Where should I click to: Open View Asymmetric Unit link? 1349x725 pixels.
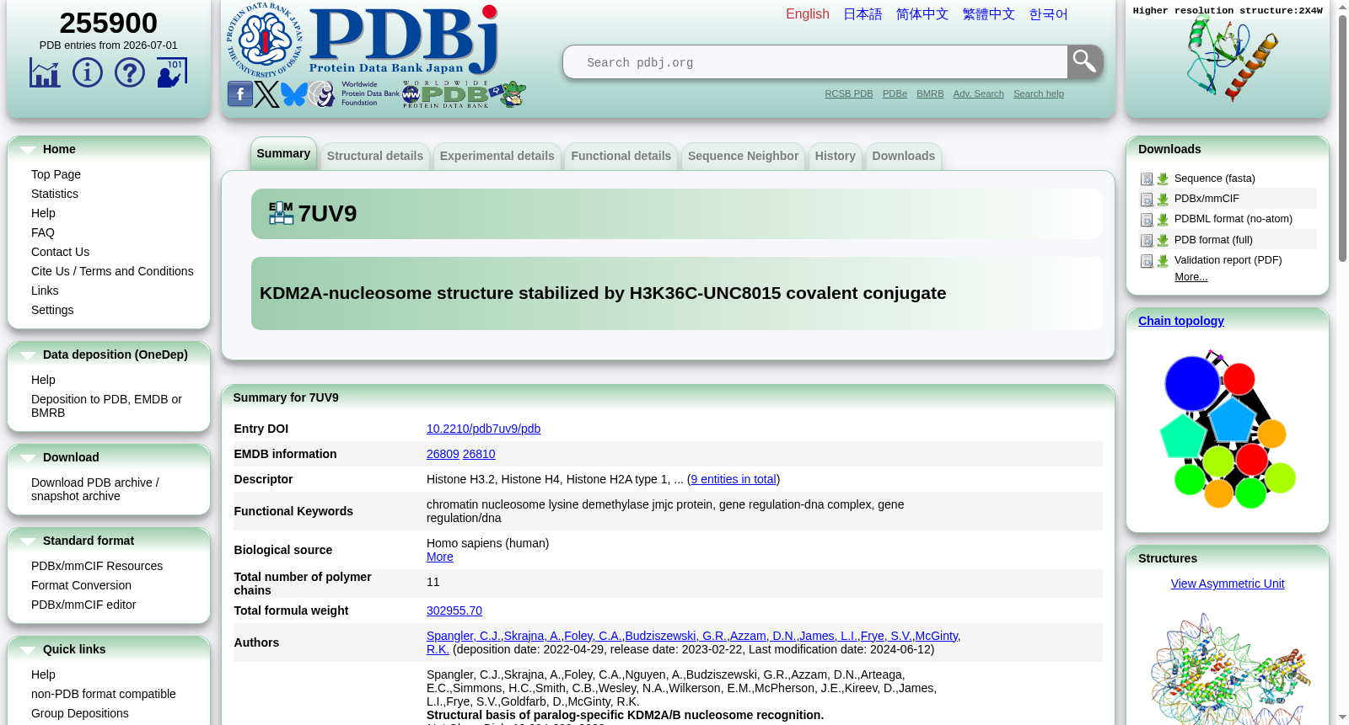pos(1228,584)
